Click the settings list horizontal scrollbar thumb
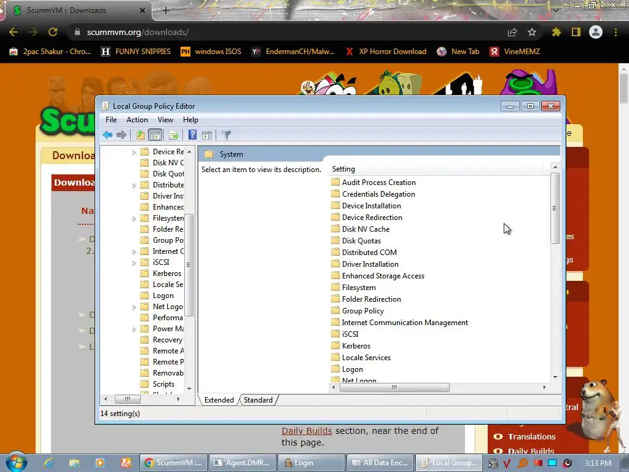 (x=394, y=387)
